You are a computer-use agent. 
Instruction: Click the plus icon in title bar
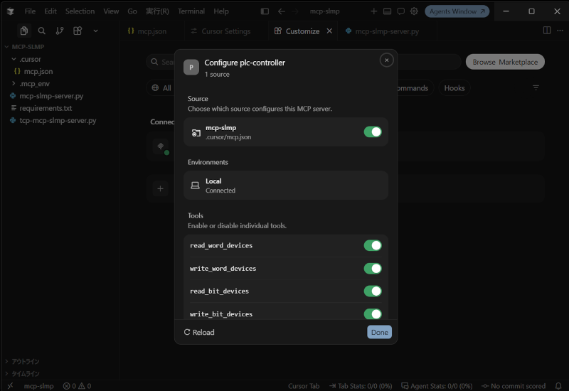coord(374,11)
